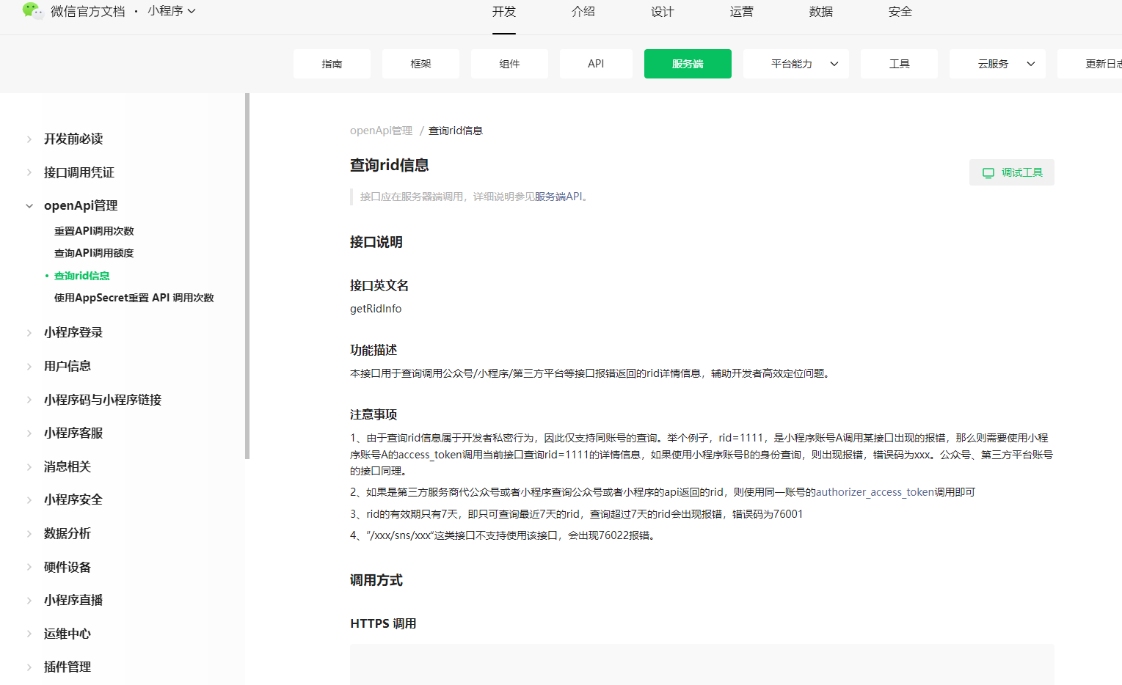Click the sidebar vertical scrollbar
This screenshot has height=685, width=1122.
247,276
